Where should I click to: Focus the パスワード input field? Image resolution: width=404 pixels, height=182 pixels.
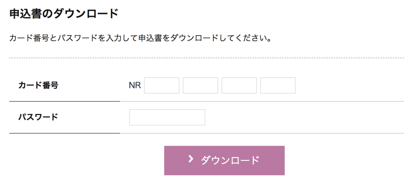coord(167,117)
